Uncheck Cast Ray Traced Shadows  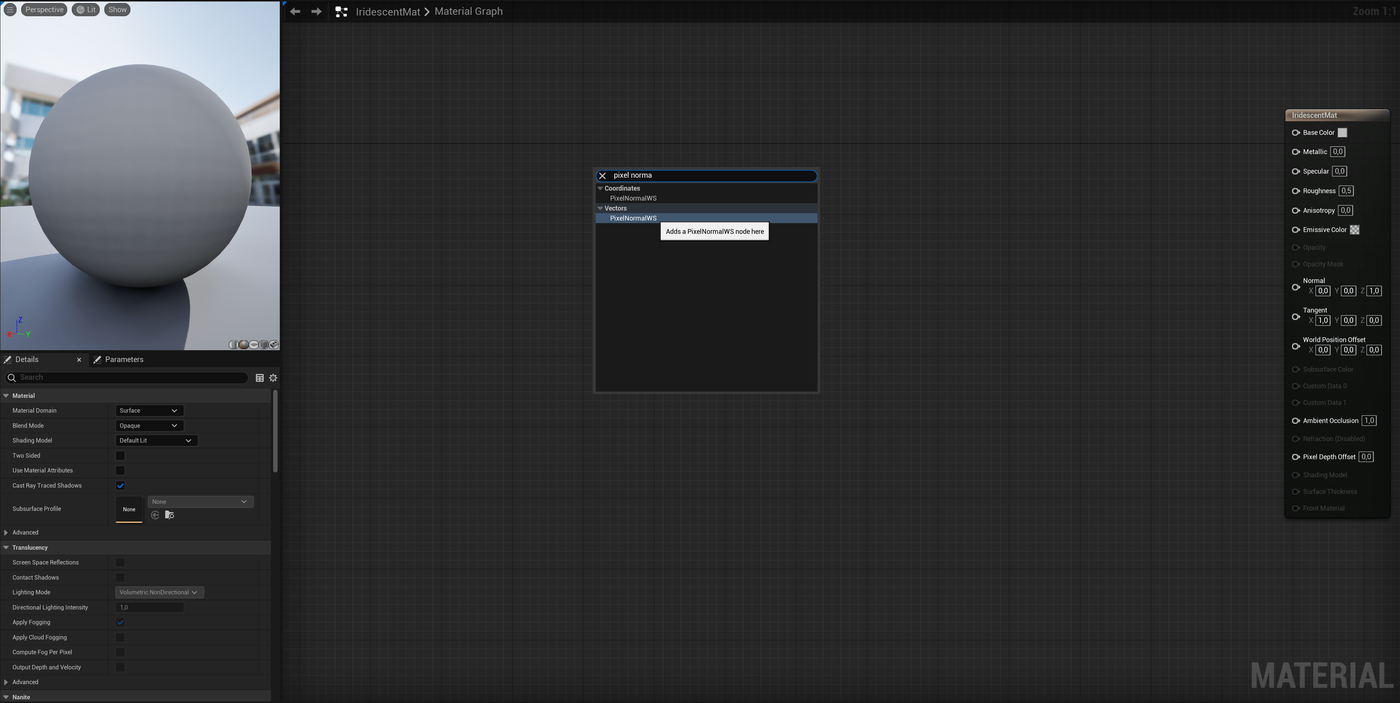[x=120, y=486]
